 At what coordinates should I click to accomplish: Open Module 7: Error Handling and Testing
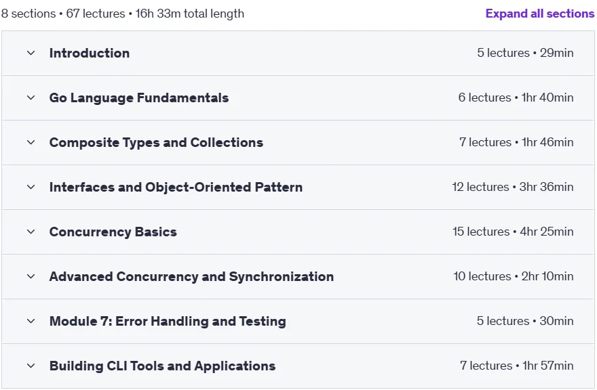point(168,321)
